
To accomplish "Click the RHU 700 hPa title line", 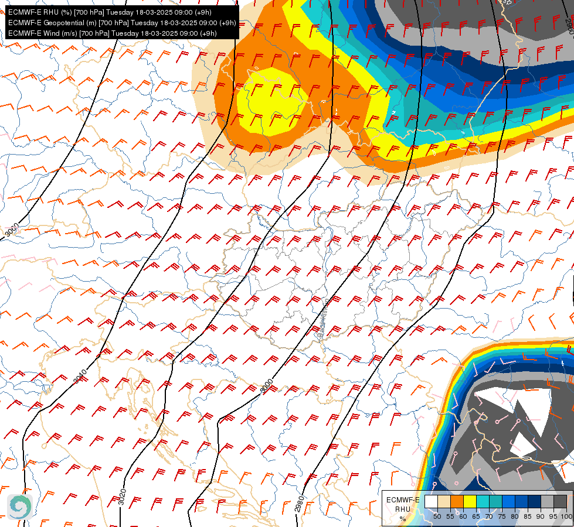I will point(110,12).
